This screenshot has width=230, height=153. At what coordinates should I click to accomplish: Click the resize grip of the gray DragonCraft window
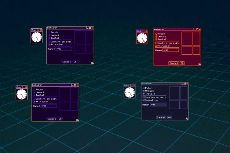(187, 119)
